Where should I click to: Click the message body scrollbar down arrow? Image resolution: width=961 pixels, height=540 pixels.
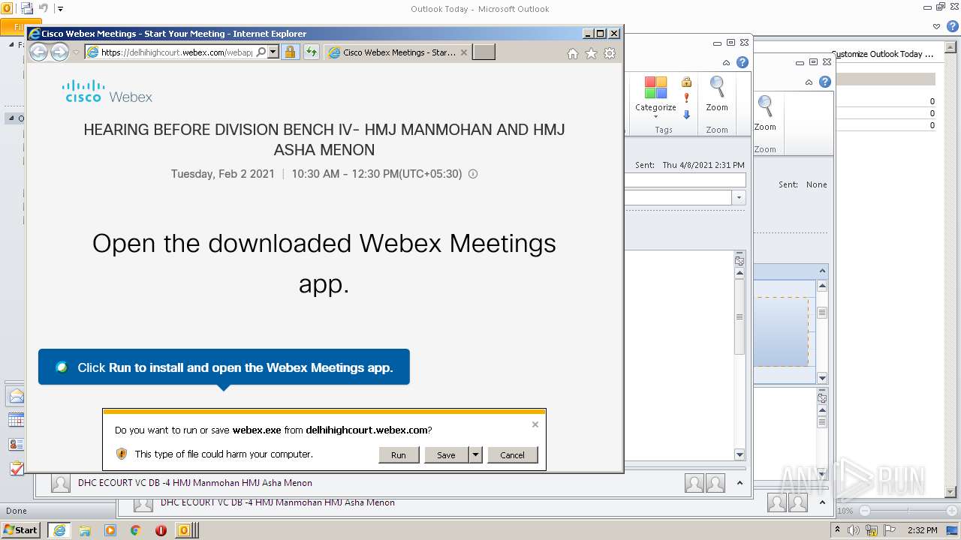[740, 454]
